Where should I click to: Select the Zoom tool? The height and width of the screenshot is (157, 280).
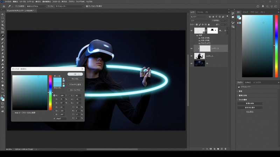click(2, 89)
